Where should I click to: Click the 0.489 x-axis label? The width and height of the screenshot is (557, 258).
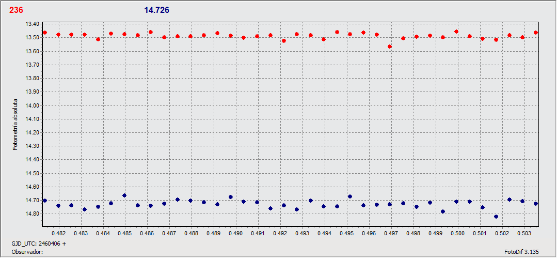[x=214, y=234]
